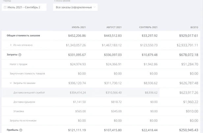Viewport: 203px width, 133px height.
Task: Click help icon next to Затраты
Action: pyautogui.click(x=20, y=55)
